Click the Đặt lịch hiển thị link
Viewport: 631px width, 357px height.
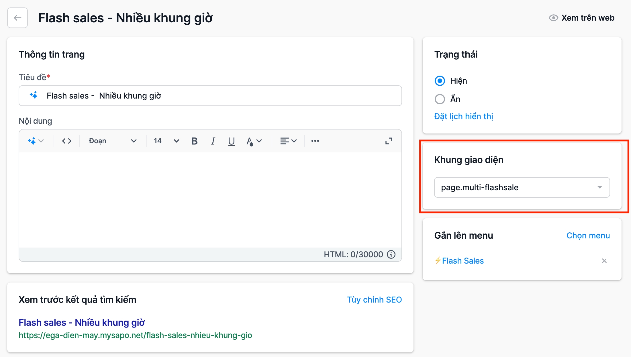point(463,116)
